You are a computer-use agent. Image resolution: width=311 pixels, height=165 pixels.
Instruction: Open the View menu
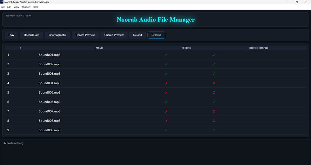16,7
